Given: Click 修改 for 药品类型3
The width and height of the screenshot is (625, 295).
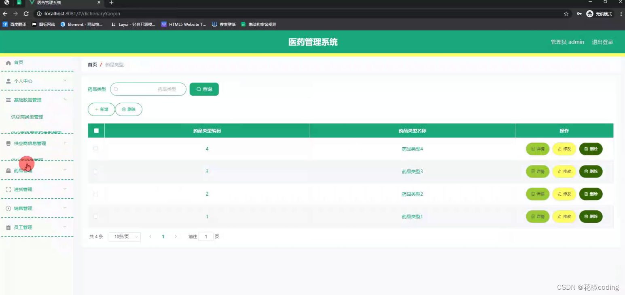Looking at the screenshot, I should click(x=564, y=172).
